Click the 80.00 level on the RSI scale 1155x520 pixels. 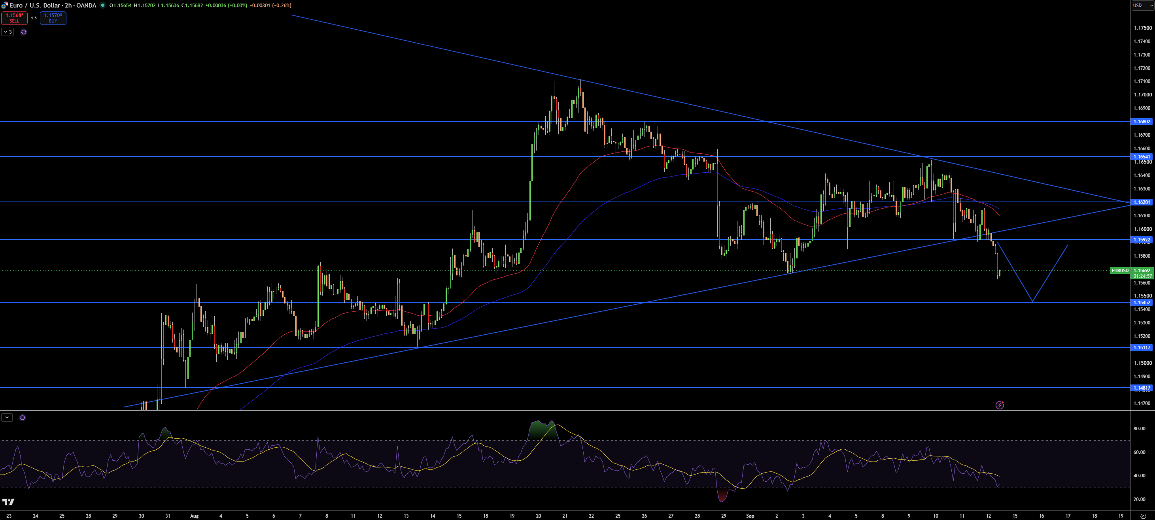coord(1139,429)
